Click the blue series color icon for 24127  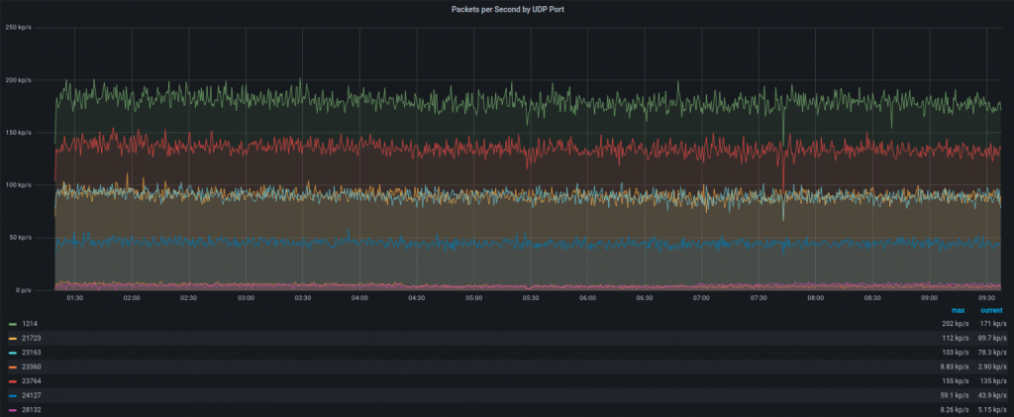[x=12, y=395]
